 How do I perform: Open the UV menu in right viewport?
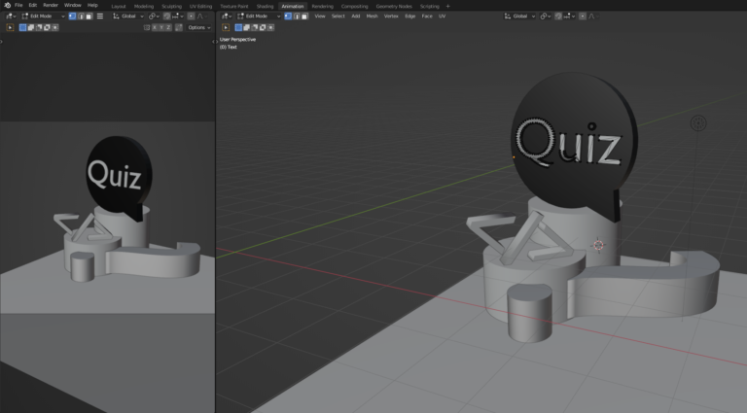pyautogui.click(x=443, y=17)
